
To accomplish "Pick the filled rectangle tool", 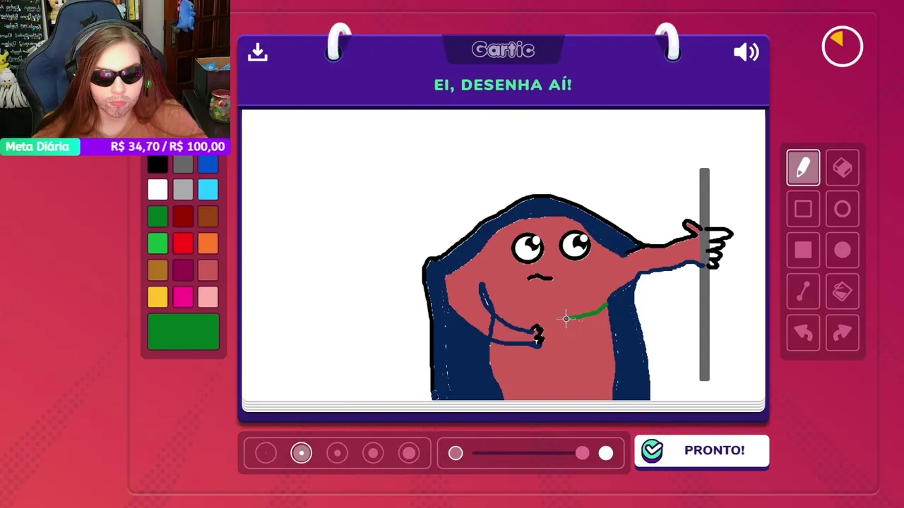I will pos(803,250).
